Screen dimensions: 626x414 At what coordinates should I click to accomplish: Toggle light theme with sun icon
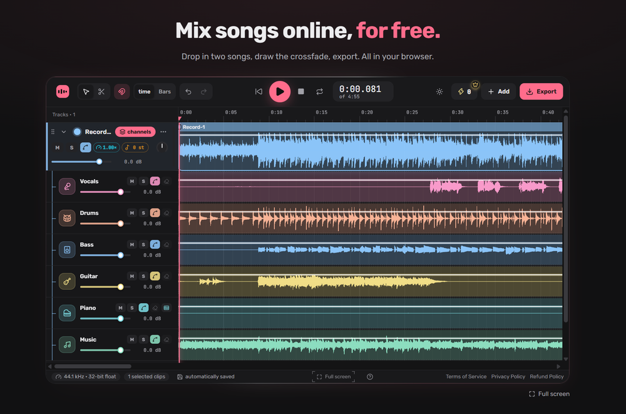[x=439, y=91]
